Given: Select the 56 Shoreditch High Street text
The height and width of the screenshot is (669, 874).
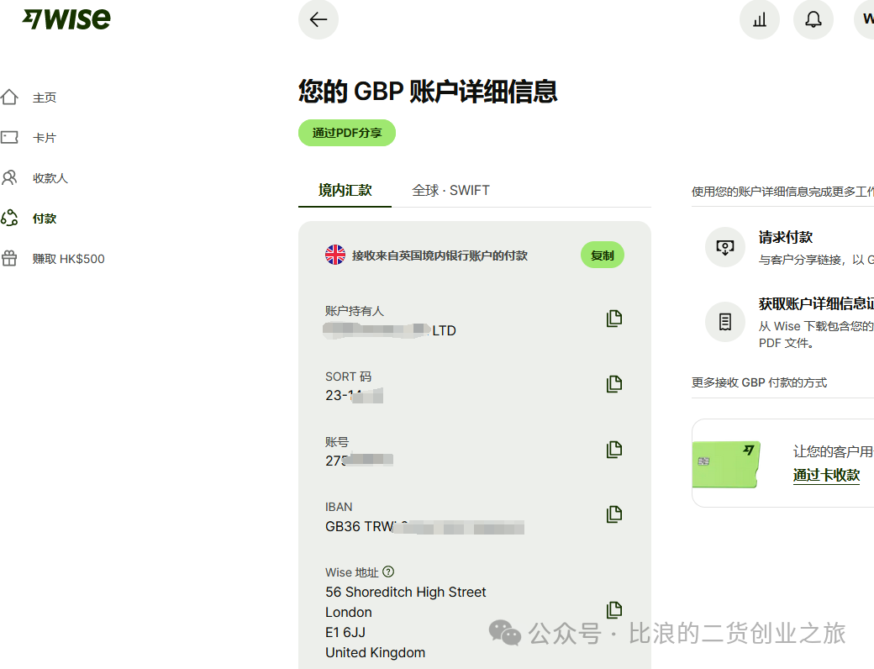Looking at the screenshot, I should tap(406, 592).
